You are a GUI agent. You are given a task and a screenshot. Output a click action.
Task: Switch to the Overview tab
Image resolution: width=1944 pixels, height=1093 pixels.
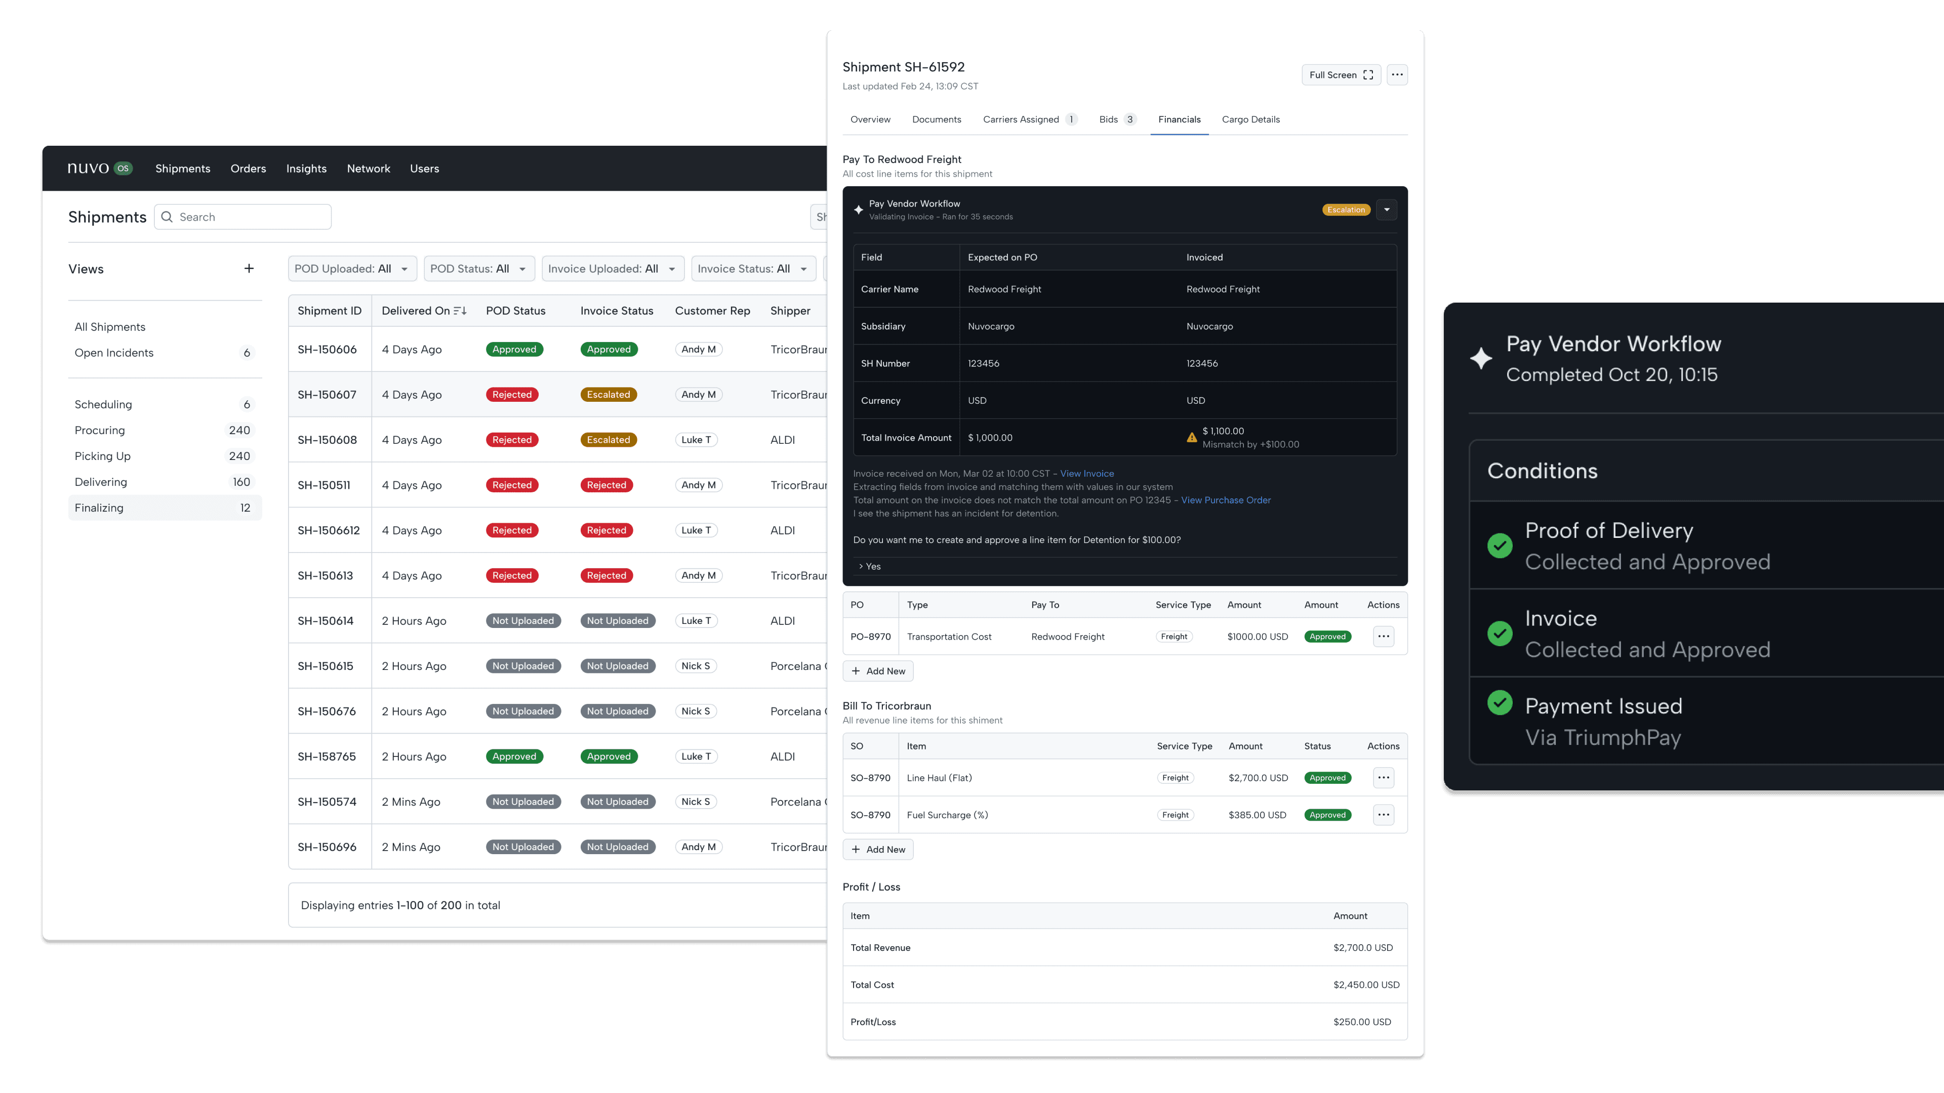[870, 119]
